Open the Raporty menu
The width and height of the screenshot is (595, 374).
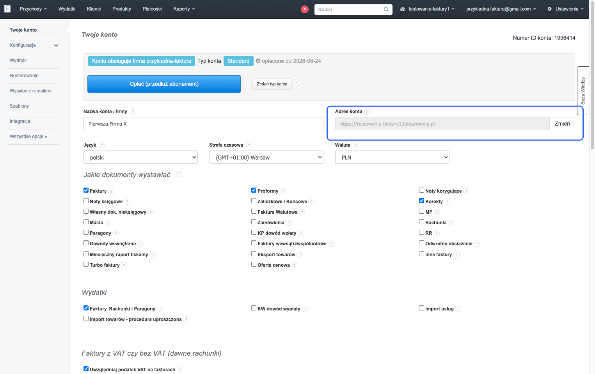coord(184,9)
